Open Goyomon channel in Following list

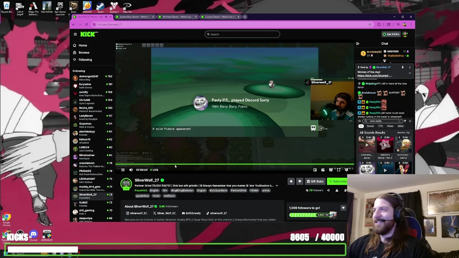coord(93,125)
